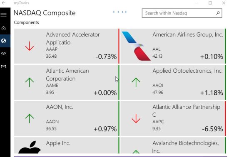Click the Apple logo icon
Viewport: 229px width, 157px height.
(30, 147)
